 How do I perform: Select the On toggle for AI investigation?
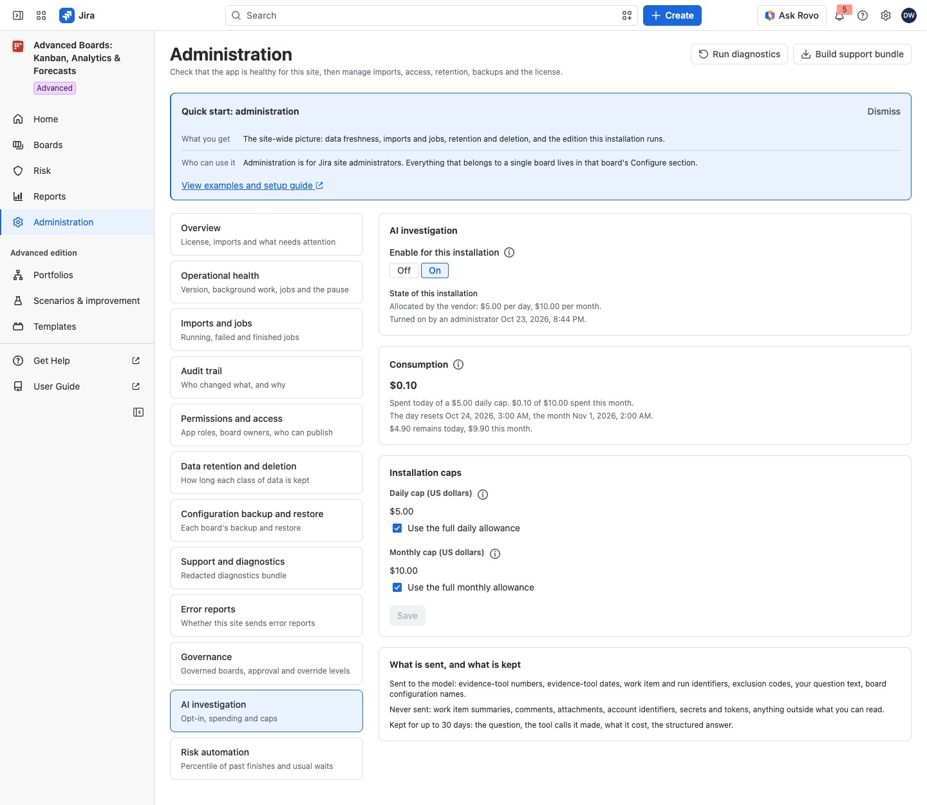(x=435, y=270)
